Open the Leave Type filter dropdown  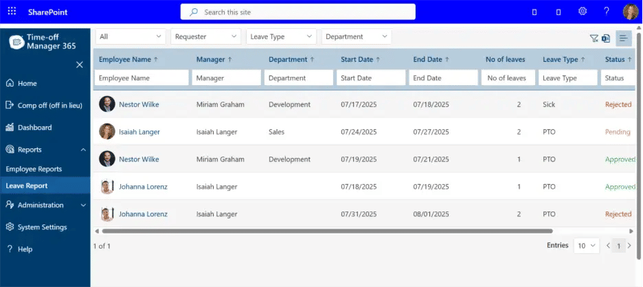[x=280, y=36]
